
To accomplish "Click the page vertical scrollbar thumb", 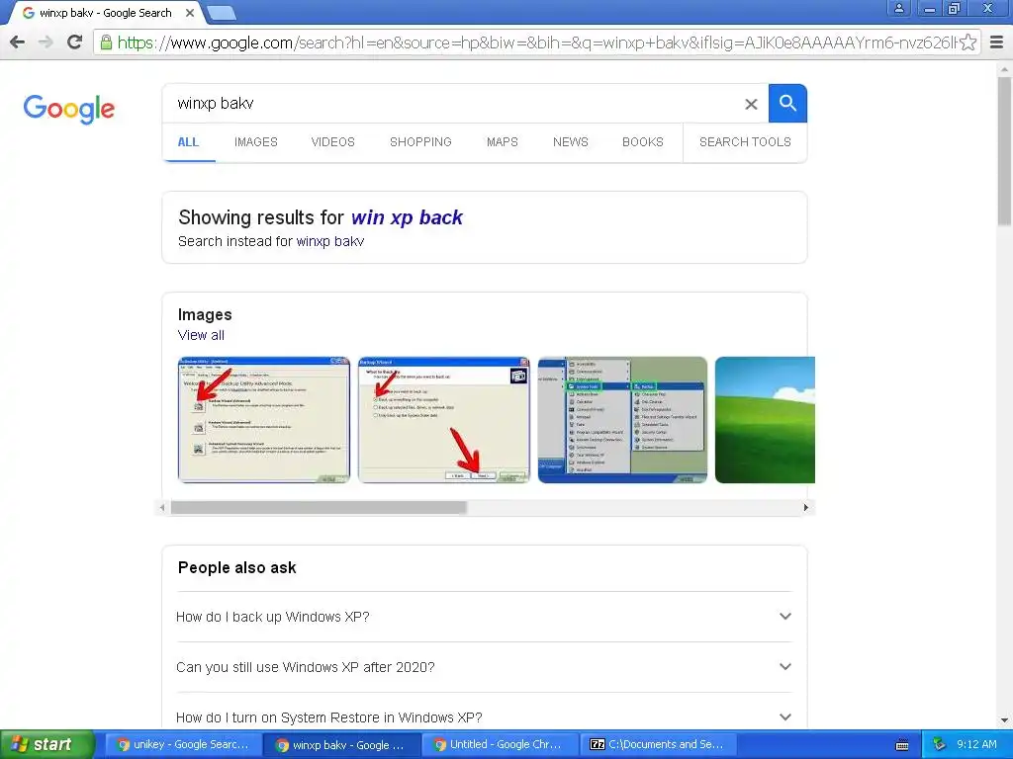I will point(1005,151).
